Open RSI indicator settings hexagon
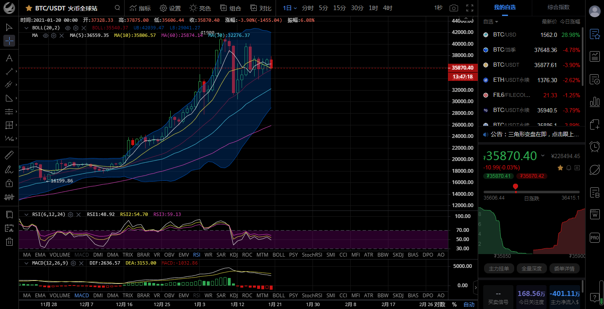The image size is (604, 309). 70,214
